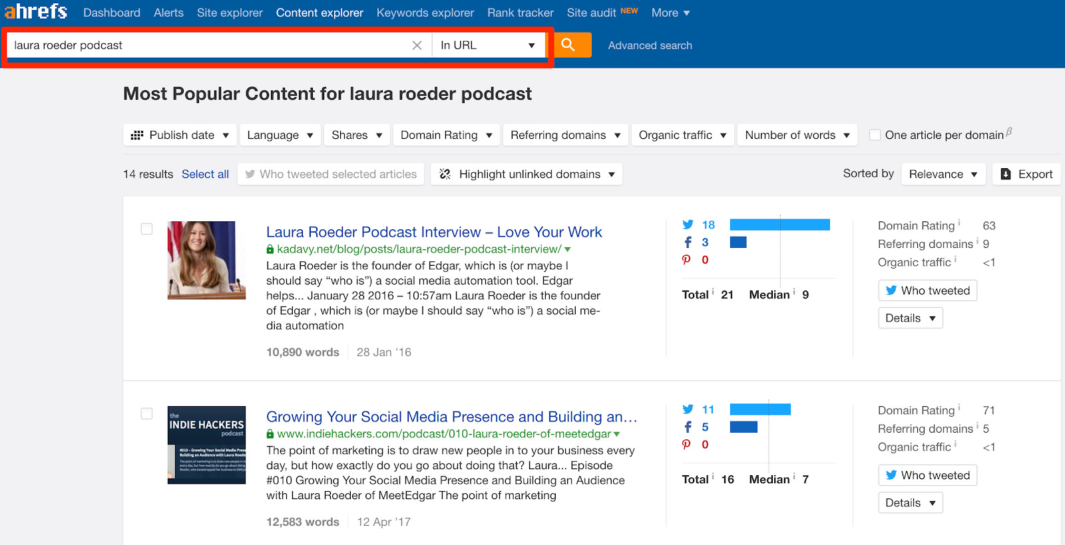The image size is (1065, 545).
Task: Click Facebook icon for first result's 3 shares
Action: click(x=688, y=243)
